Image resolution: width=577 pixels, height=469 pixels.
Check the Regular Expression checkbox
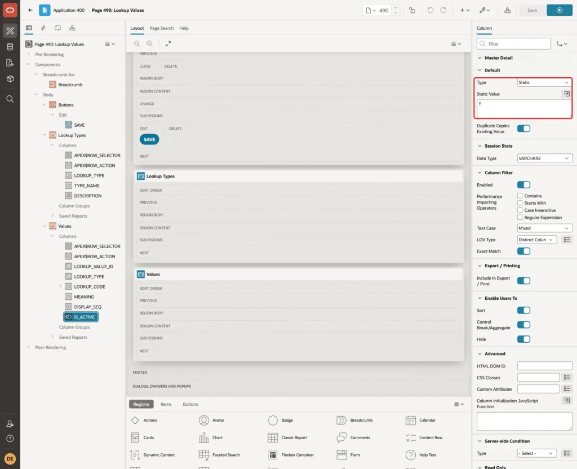tap(520, 218)
